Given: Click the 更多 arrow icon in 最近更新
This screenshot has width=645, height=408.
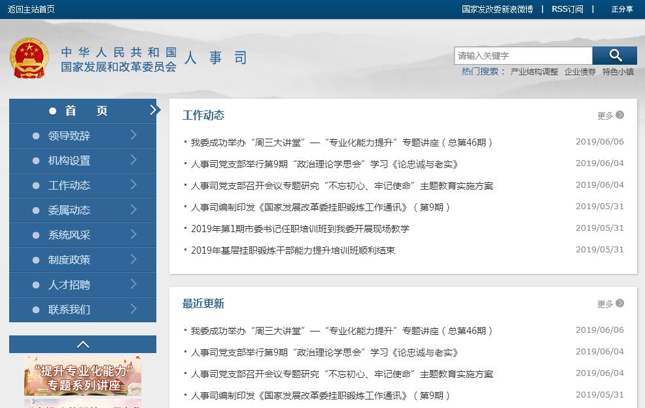Looking at the screenshot, I should [619, 303].
